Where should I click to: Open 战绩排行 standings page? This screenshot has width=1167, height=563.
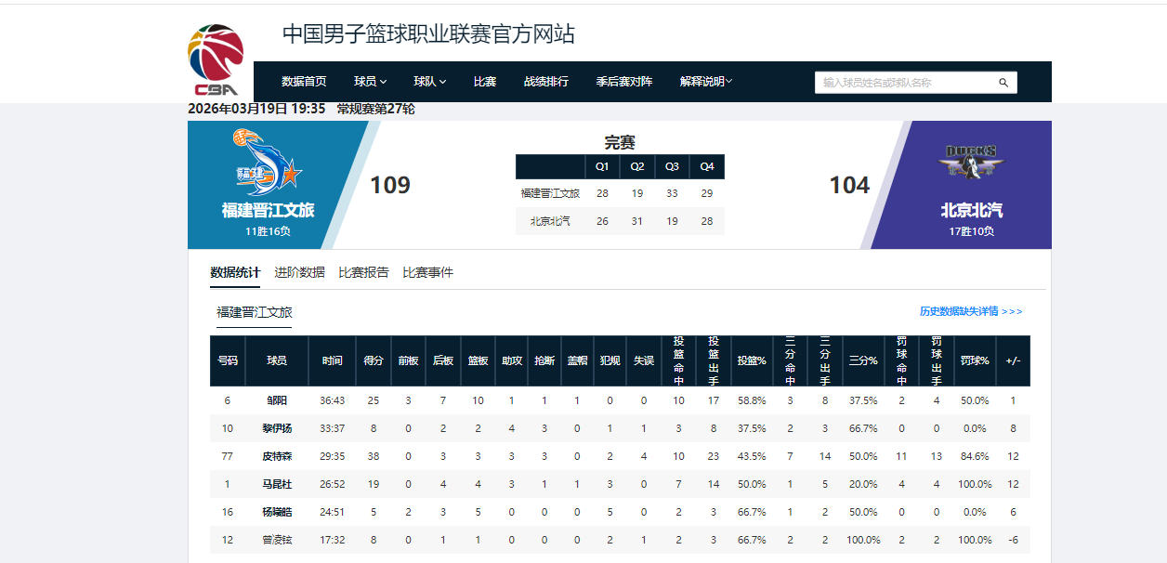546,82
